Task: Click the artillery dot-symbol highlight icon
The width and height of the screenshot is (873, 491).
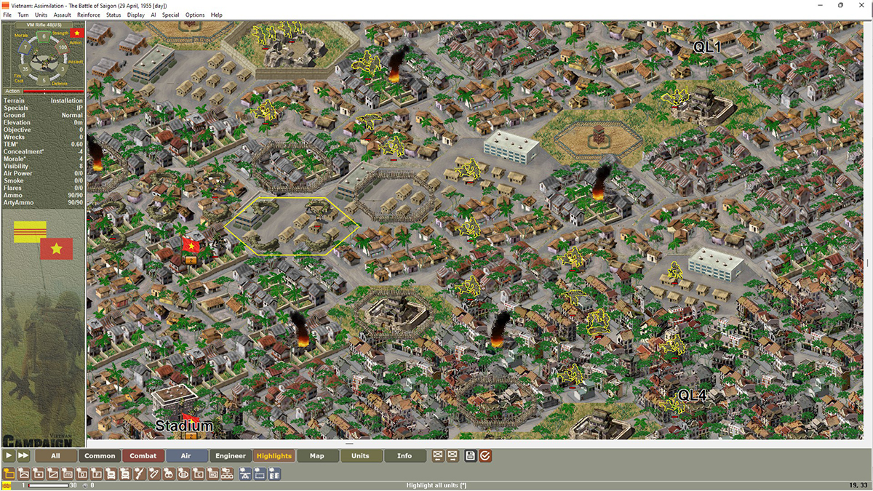Action: (38, 474)
